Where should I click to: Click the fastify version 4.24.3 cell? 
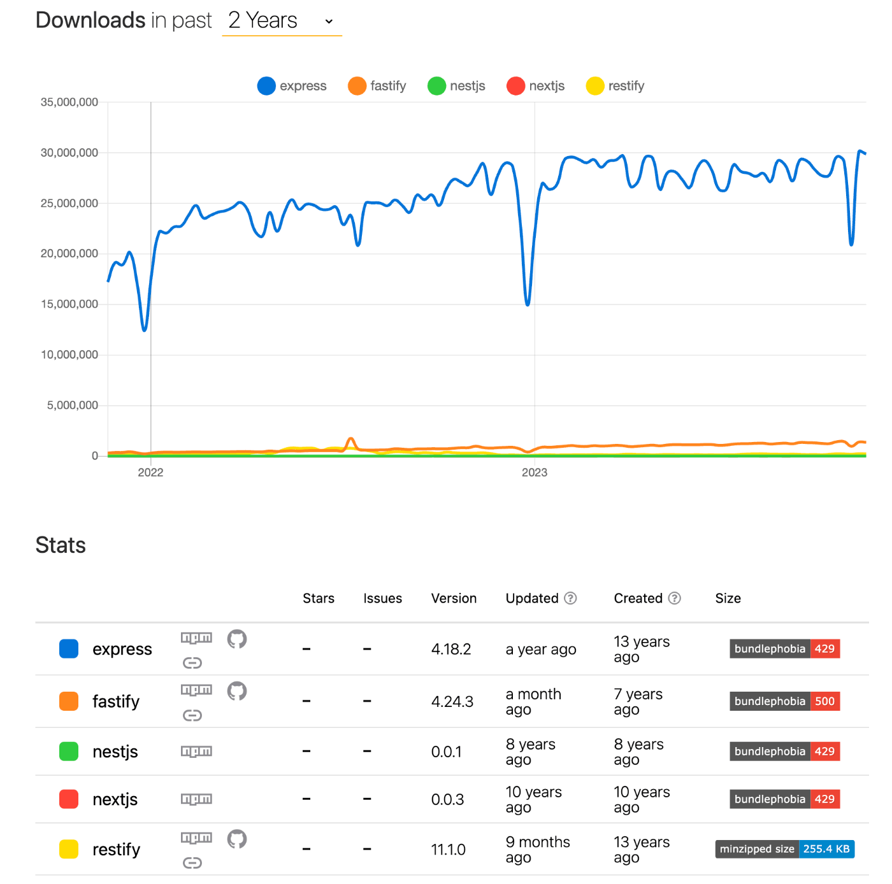pyautogui.click(x=452, y=702)
